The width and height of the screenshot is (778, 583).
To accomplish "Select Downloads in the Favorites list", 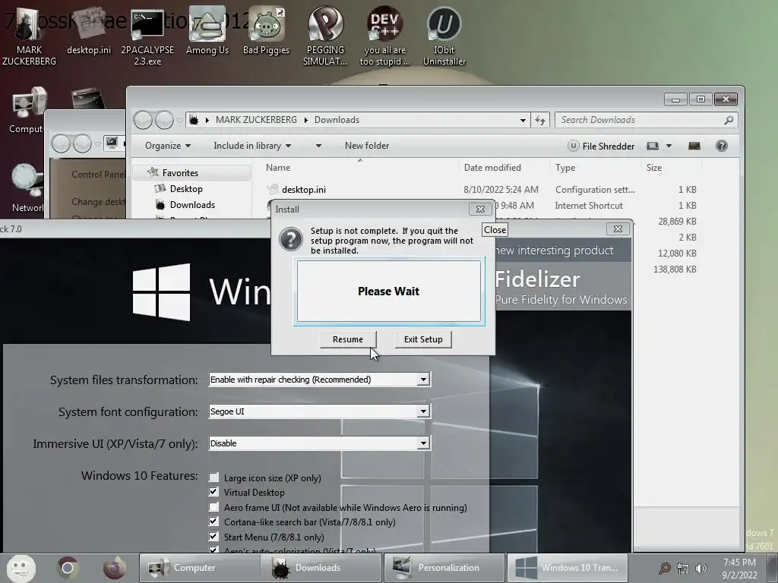I will coord(192,205).
